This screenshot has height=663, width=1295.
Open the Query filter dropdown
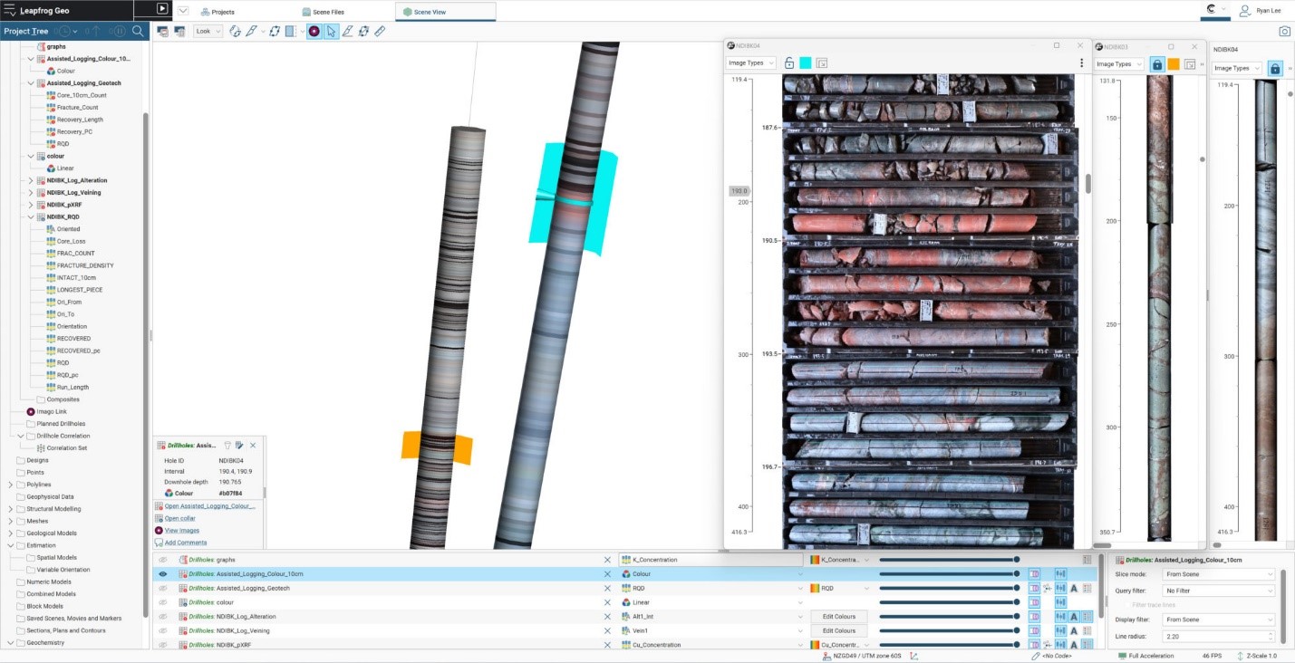1220,591
